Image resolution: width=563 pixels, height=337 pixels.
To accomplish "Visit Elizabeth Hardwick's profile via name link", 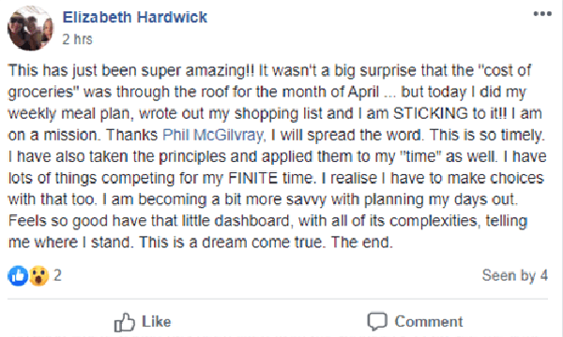I will 134,17.
